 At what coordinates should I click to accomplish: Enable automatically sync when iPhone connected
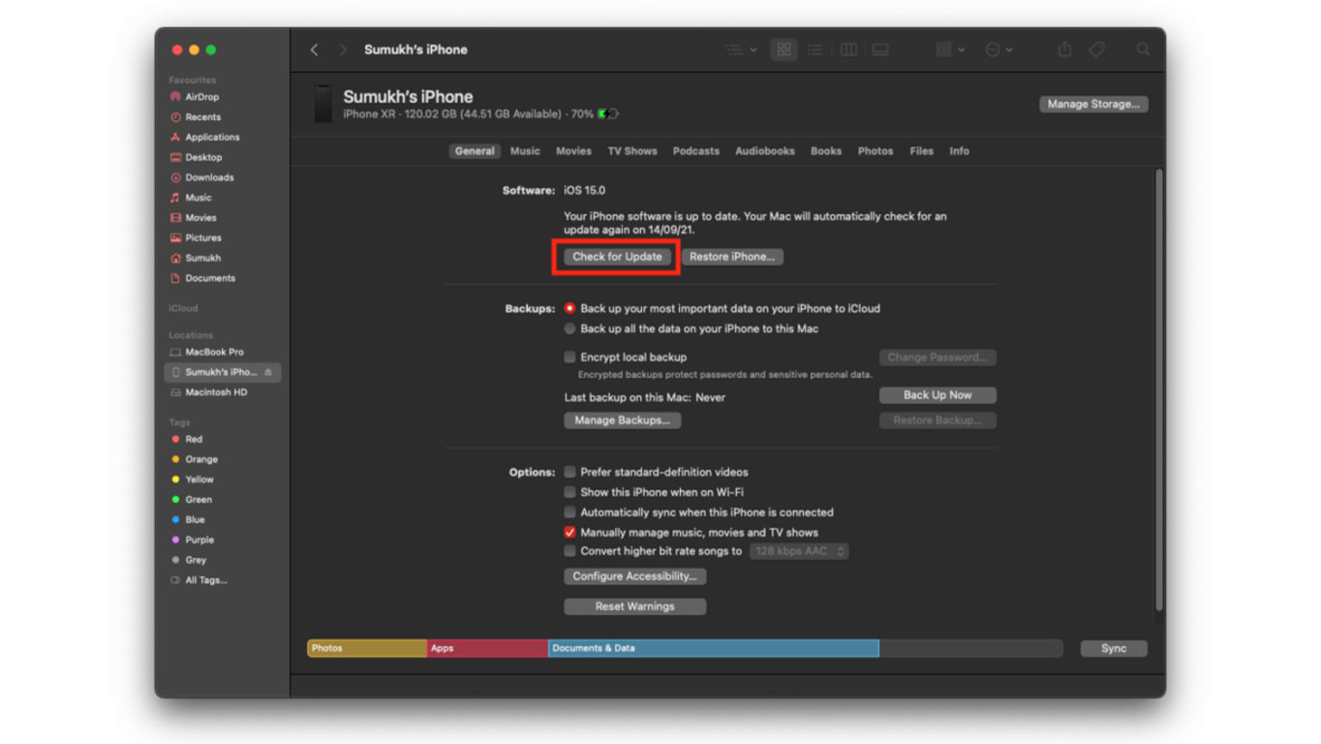[x=569, y=512]
